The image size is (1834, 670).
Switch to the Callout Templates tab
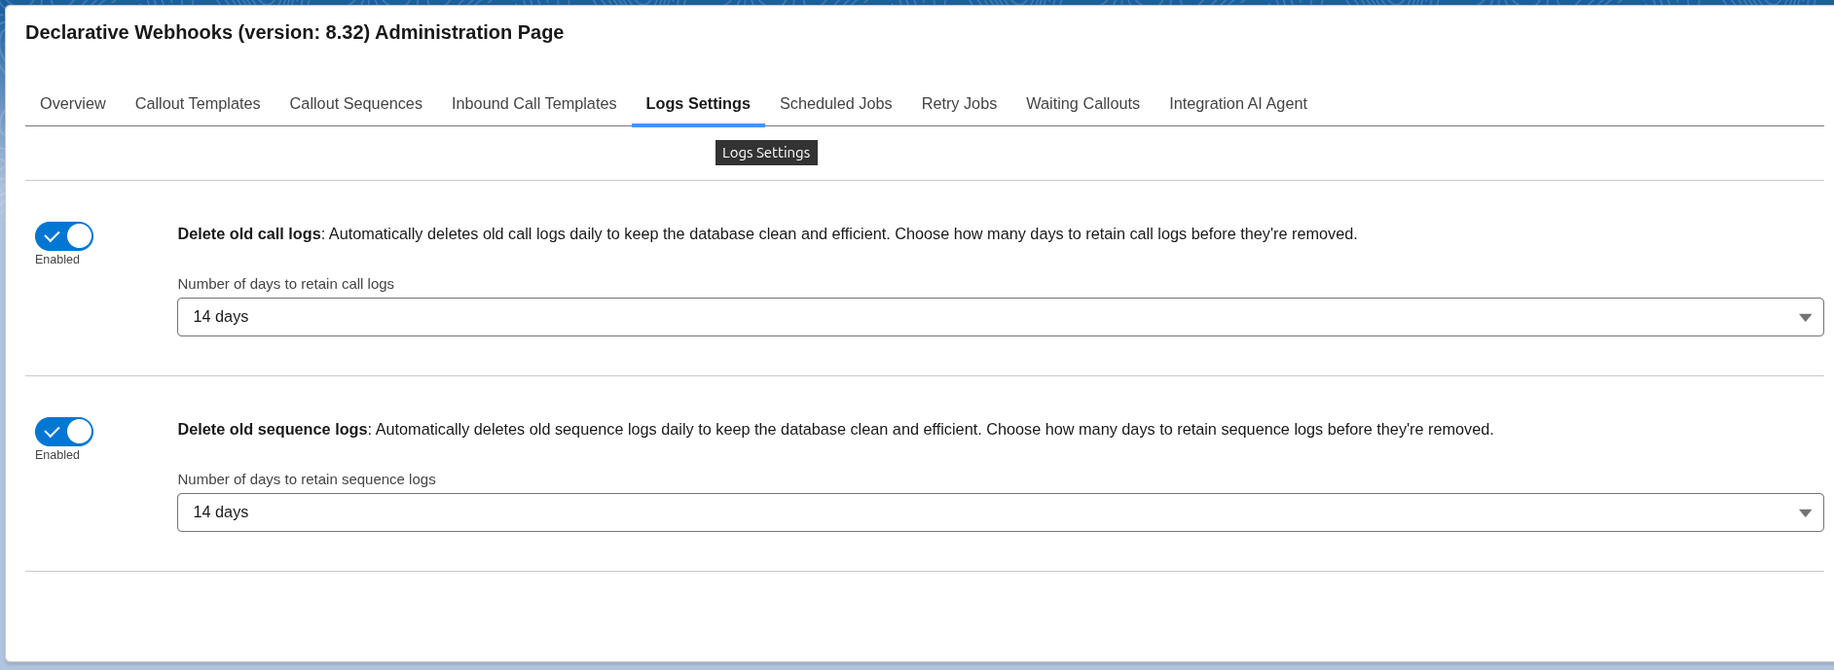pos(198,104)
